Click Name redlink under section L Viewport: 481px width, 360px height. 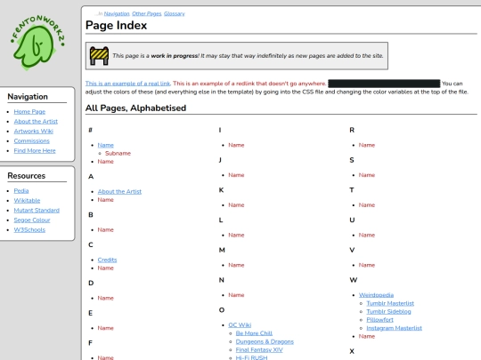point(236,235)
